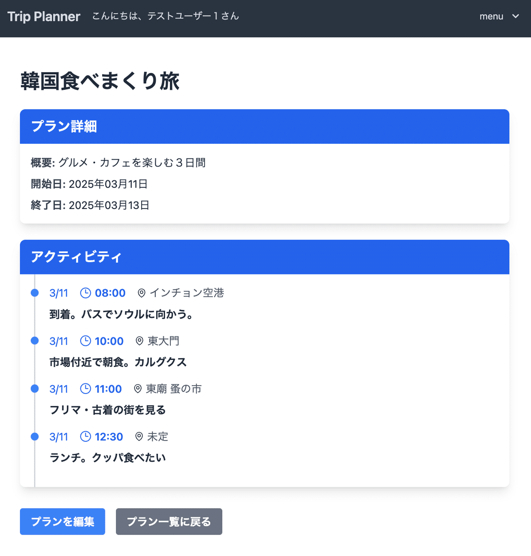Click the インチョン空港 location text
The height and width of the screenshot is (556, 531).
(187, 293)
